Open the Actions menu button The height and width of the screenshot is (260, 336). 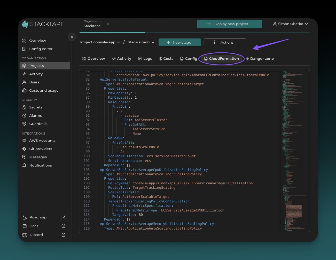point(225,42)
